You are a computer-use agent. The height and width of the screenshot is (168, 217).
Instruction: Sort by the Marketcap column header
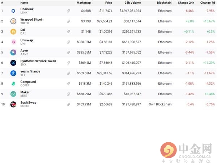click(x=84, y=3)
